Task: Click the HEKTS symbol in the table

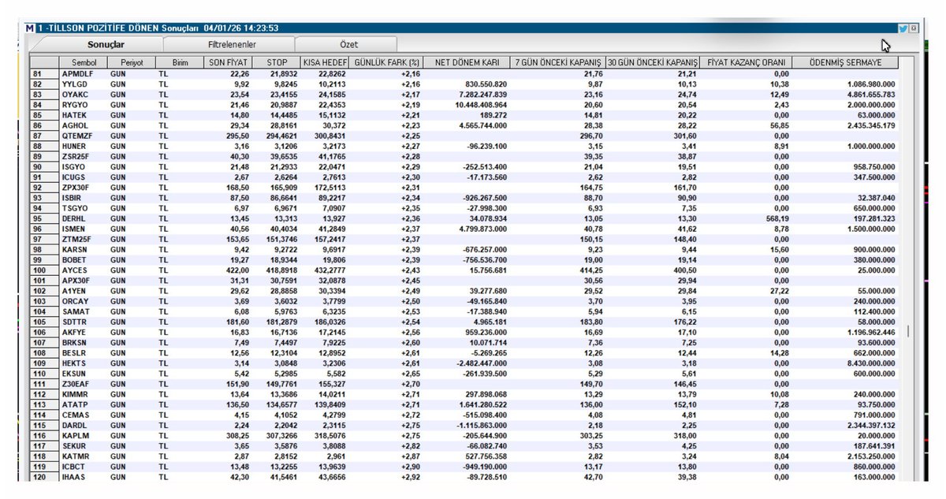Action: (x=75, y=363)
